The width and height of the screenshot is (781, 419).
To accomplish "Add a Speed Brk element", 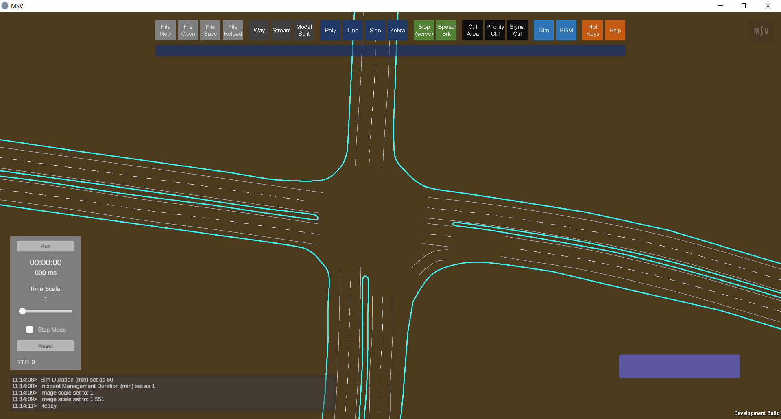I will (446, 30).
